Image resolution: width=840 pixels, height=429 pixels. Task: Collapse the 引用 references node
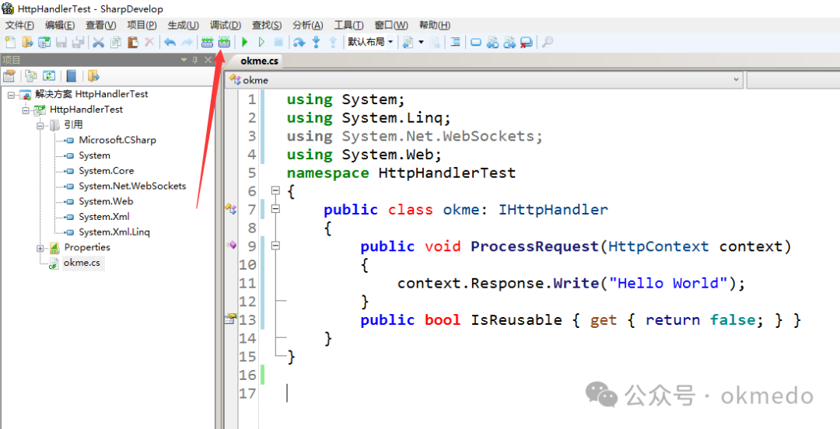click(x=40, y=125)
